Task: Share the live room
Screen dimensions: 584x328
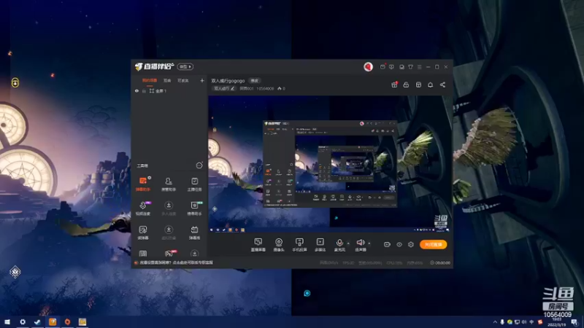Action: click(x=442, y=85)
